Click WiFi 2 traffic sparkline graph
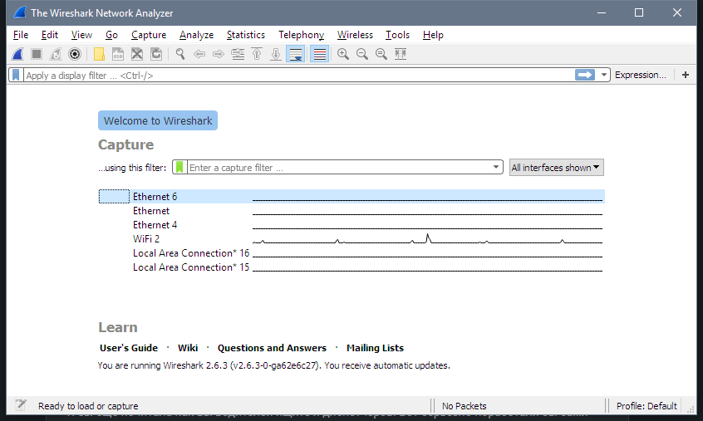Image resolution: width=703 pixels, height=421 pixels. click(x=427, y=238)
